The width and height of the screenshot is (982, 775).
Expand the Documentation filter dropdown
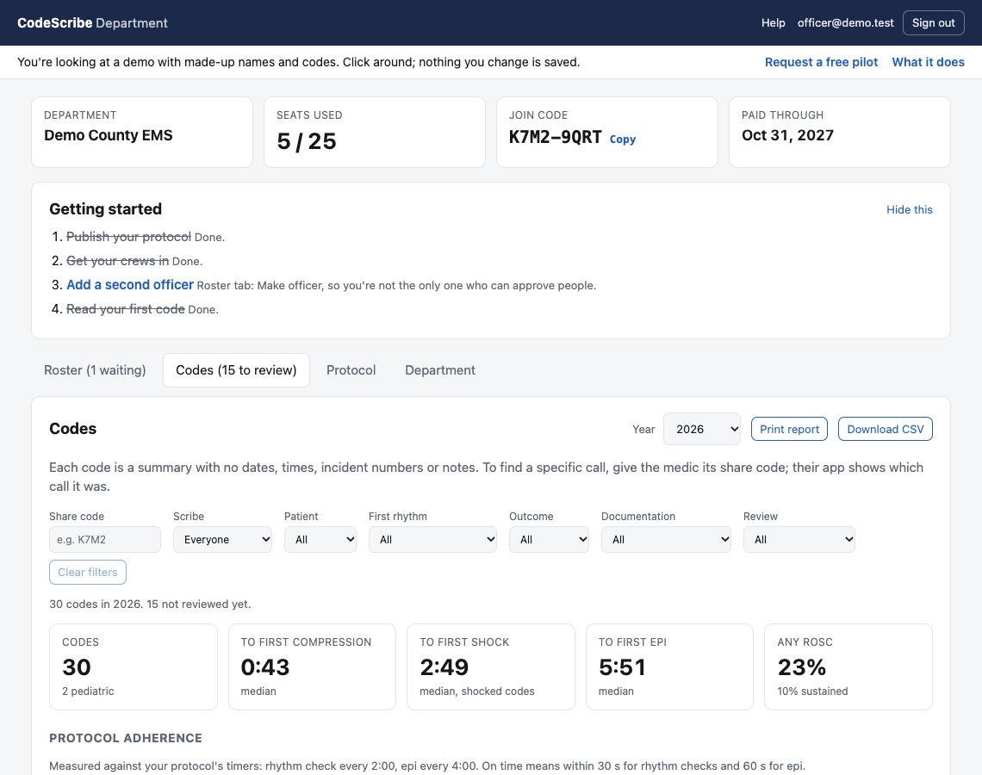pyautogui.click(x=666, y=540)
